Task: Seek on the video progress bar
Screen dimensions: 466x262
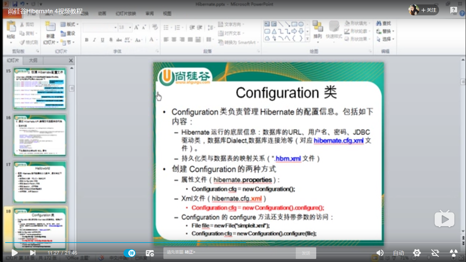Action: tap(233, 243)
